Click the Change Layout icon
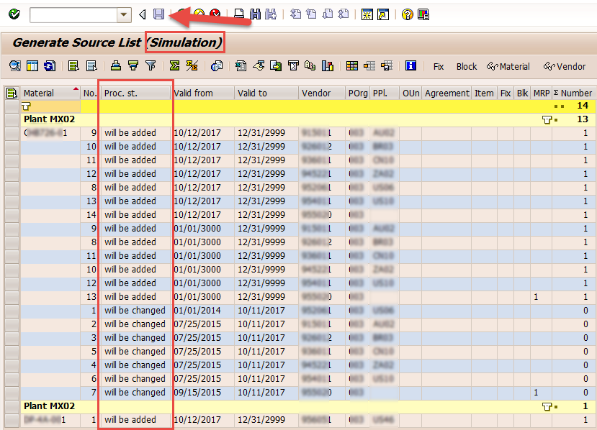597x430 pixels. (x=369, y=66)
